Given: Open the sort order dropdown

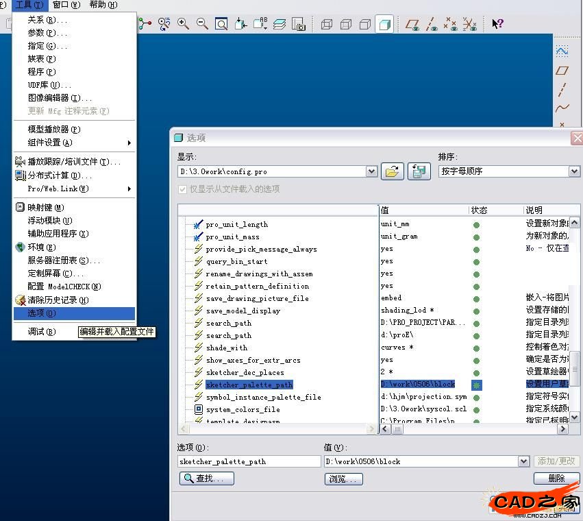Looking at the screenshot, I should (x=574, y=171).
